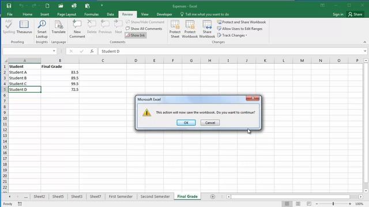Click the Normal view icon in status bar
The height and width of the screenshot is (207, 369).
point(287,204)
